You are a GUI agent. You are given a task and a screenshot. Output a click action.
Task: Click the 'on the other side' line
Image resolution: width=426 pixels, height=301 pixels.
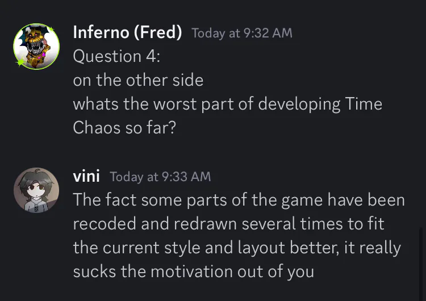coord(138,81)
